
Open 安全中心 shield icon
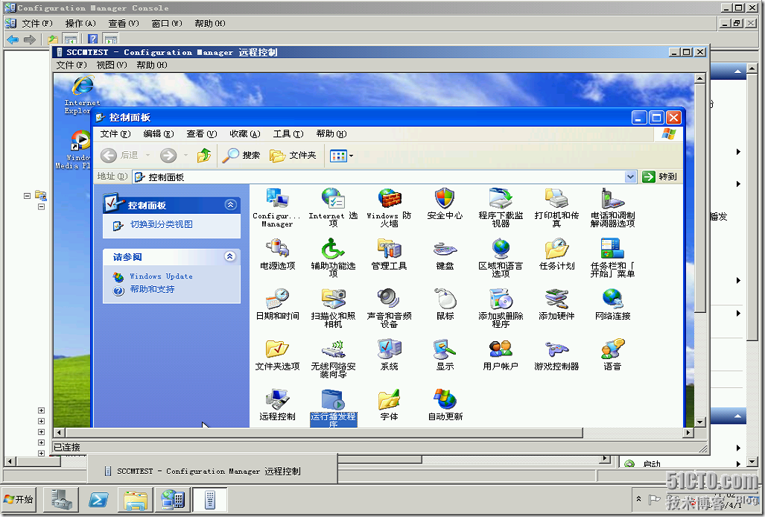(445, 204)
